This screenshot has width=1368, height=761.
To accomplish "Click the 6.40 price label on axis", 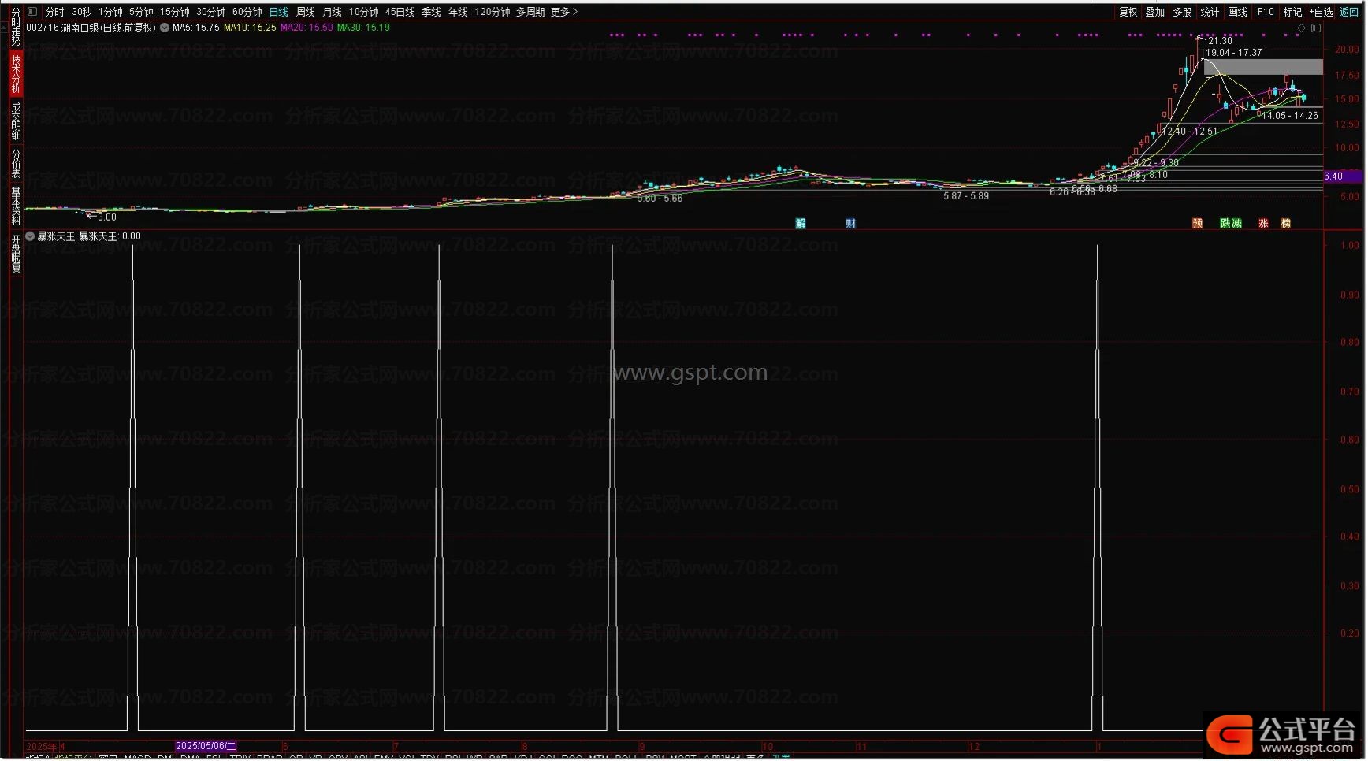I will pos(1333,176).
